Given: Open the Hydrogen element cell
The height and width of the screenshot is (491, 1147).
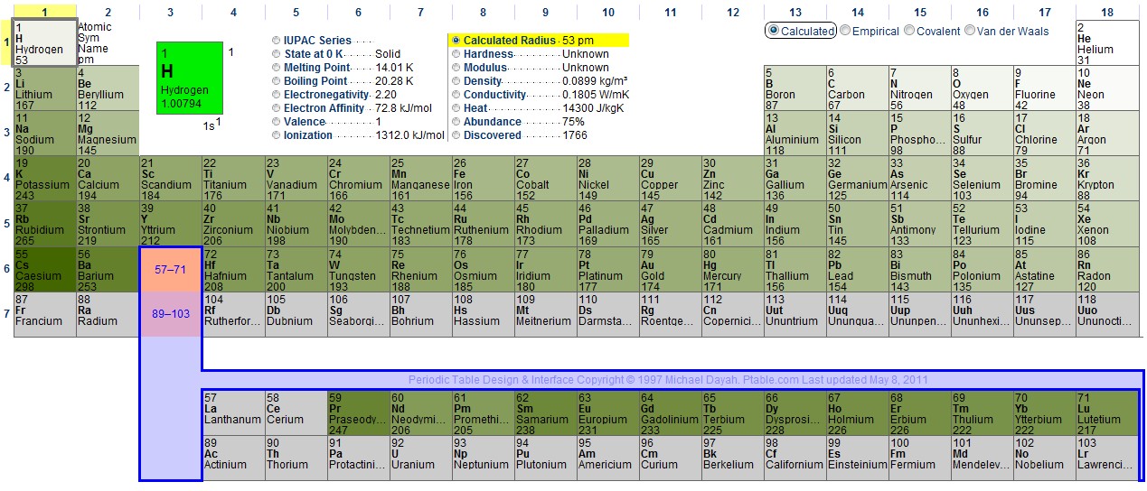Looking at the screenshot, I should (x=45, y=43).
